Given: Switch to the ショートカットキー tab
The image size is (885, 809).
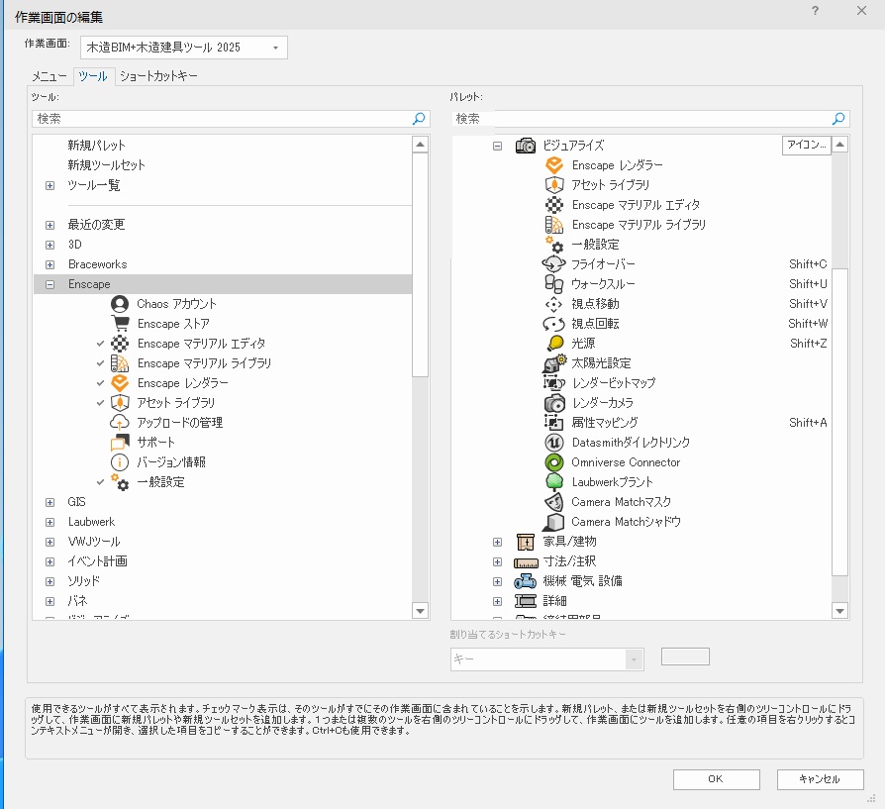Looking at the screenshot, I should 158,76.
